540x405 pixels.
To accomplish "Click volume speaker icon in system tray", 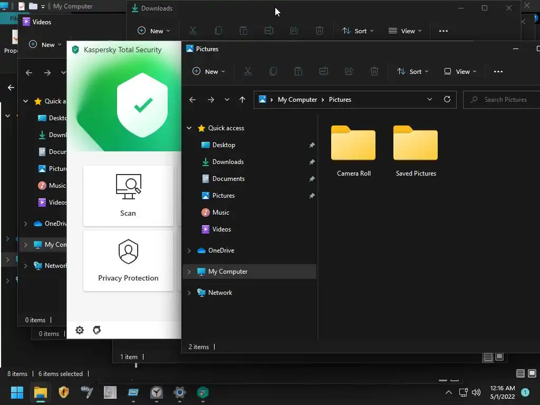I will [x=476, y=392].
